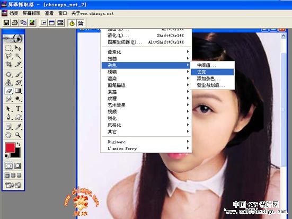Select the Eyedropper tool
The height and width of the screenshot is (219, 292).
[18, 127]
